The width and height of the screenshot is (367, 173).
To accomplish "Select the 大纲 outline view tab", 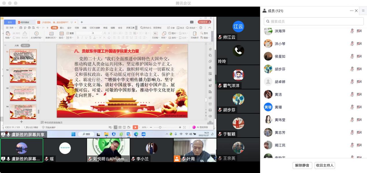I will 17,46.
